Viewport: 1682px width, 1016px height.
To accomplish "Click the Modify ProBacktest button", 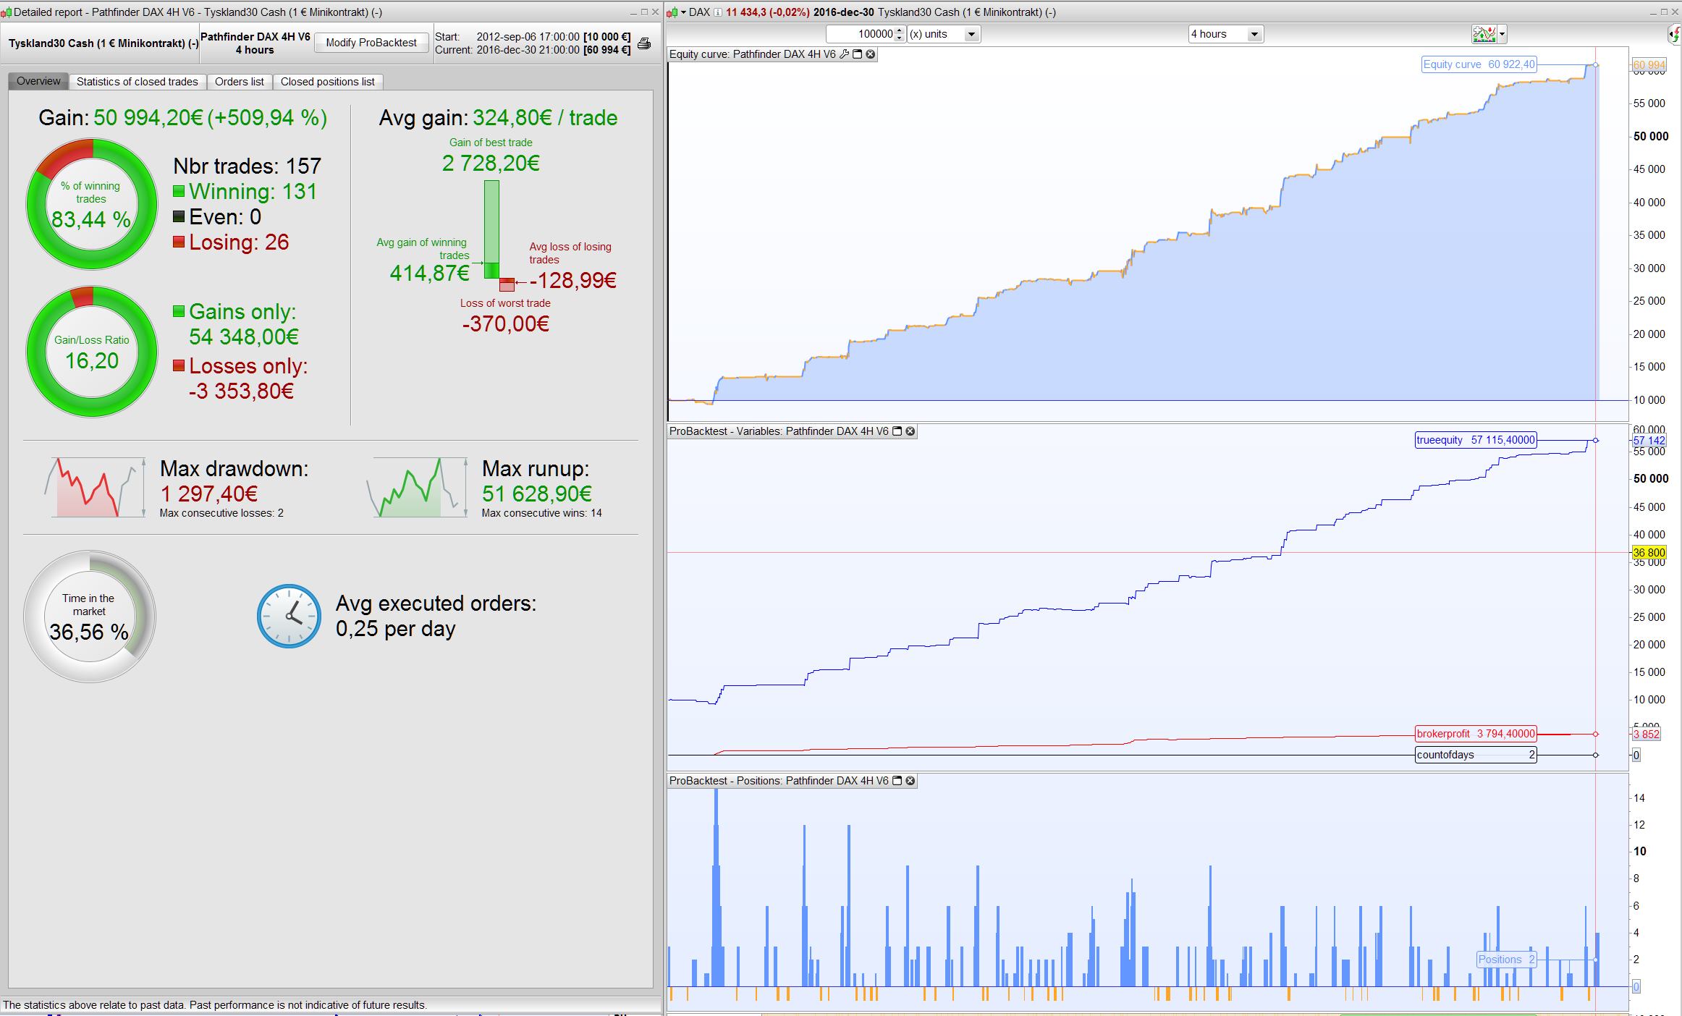I will click(x=371, y=43).
